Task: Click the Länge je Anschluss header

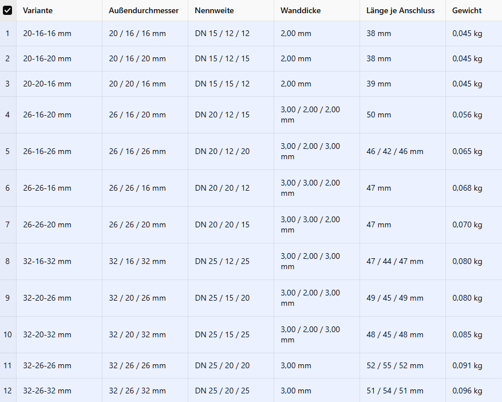Action: click(x=402, y=10)
